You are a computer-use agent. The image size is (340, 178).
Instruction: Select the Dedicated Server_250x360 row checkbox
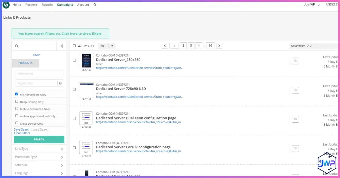click(x=74, y=60)
